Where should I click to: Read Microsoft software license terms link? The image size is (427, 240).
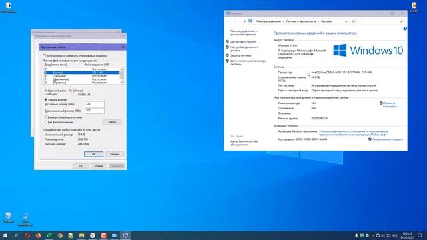point(353,133)
